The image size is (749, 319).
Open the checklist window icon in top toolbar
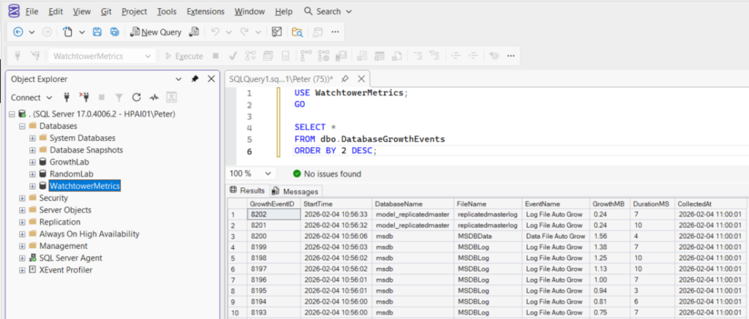pyautogui.click(x=276, y=32)
